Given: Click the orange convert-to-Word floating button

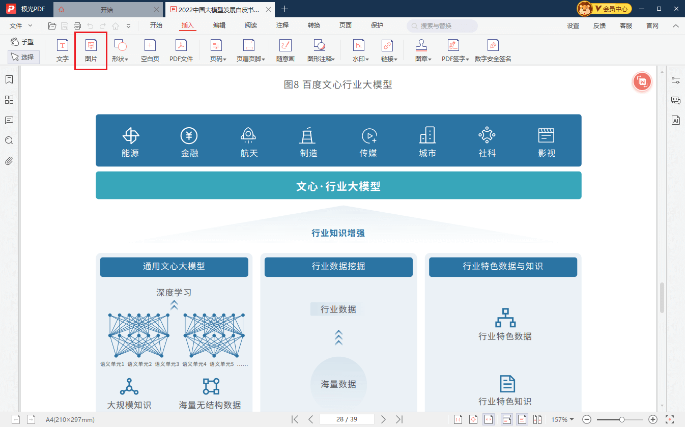Looking at the screenshot, I should (x=642, y=82).
